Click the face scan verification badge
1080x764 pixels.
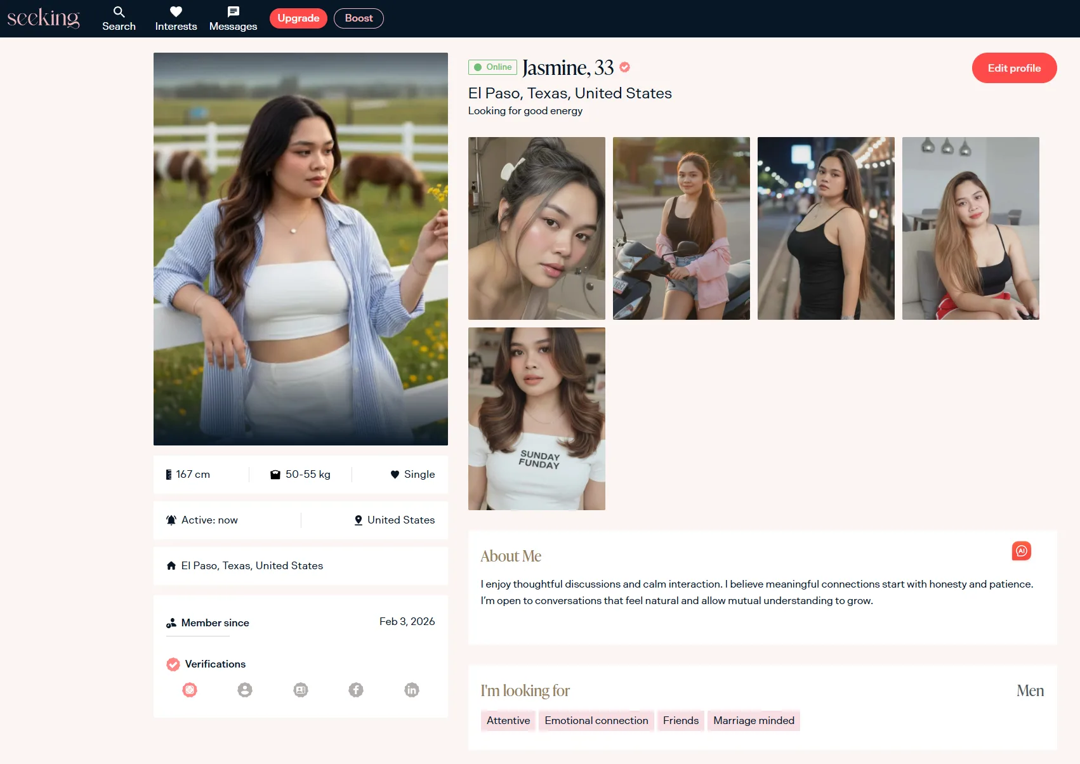coord(190,690)
